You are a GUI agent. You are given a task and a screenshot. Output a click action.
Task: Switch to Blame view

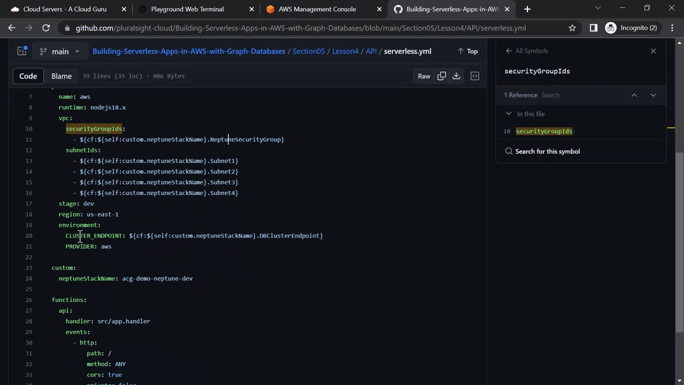(x=61, y=76)
